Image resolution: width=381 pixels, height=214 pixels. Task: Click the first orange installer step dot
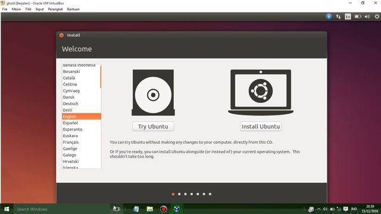(x=173, y=194)
